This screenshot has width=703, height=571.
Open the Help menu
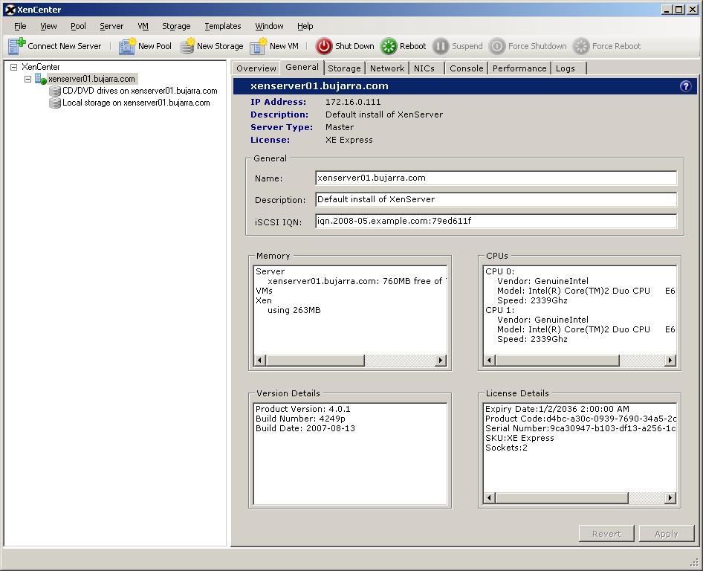(305, 26)
